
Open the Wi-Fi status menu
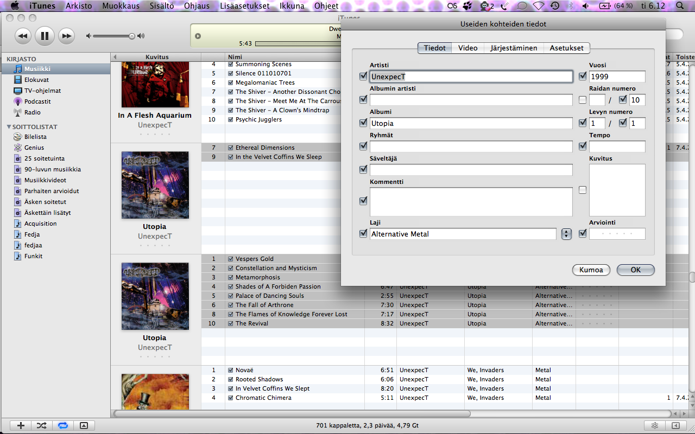(538, 6)
